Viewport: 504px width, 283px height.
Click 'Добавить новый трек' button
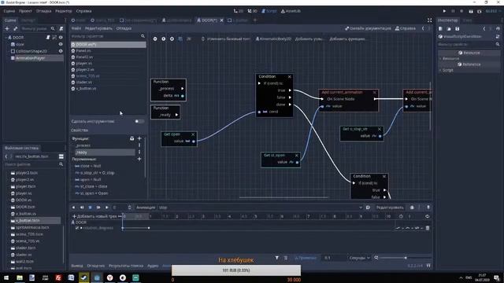94,216
